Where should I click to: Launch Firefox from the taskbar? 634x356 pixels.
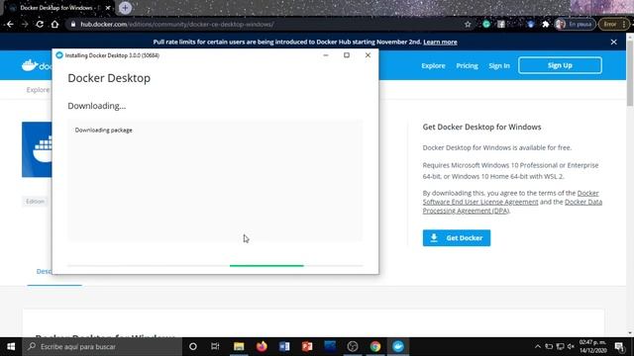(262, 346)
